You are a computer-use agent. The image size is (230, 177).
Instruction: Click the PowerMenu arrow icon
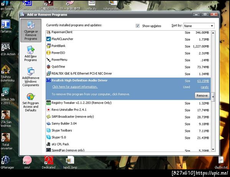coord(48,60)
